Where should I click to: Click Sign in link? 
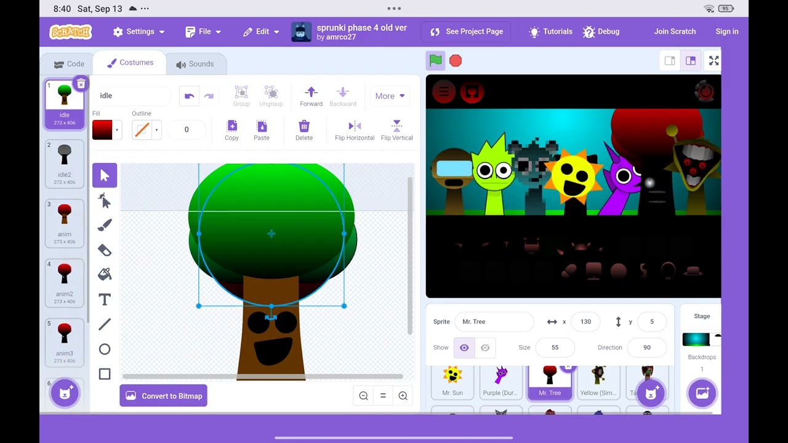coord(727,31)
